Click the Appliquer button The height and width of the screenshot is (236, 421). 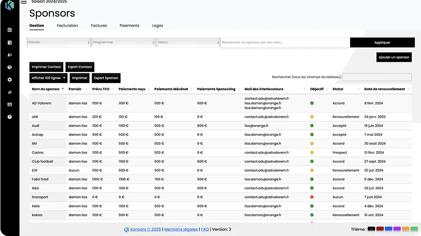(x=382, y=42)
